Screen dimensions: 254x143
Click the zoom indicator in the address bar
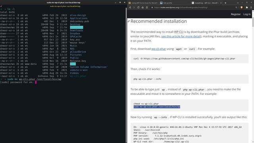pos(237,8)
